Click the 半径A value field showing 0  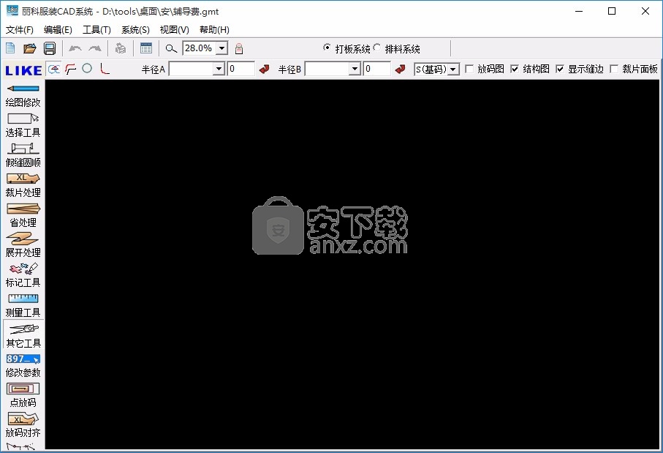[x=241, y=69]
